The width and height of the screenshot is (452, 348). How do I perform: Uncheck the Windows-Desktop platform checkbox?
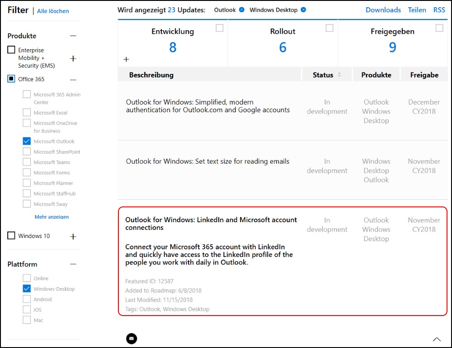(27, 288)
